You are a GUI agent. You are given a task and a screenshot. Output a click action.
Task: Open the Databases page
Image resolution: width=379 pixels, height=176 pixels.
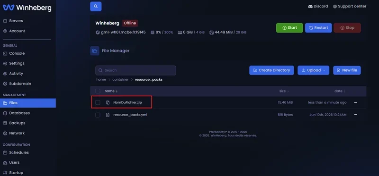(x=17, y=113)
